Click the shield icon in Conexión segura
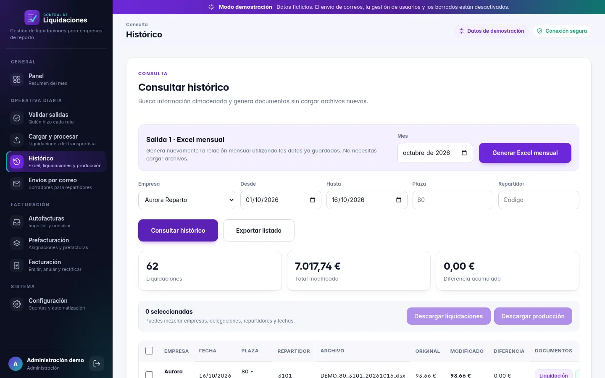The width and height of the screenshot is (605, 378). coord(539,31)
